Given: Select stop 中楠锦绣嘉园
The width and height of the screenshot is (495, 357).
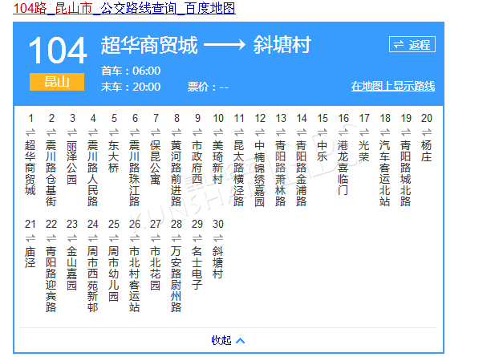Looking at the screenshot, I should tap(259, 173).
